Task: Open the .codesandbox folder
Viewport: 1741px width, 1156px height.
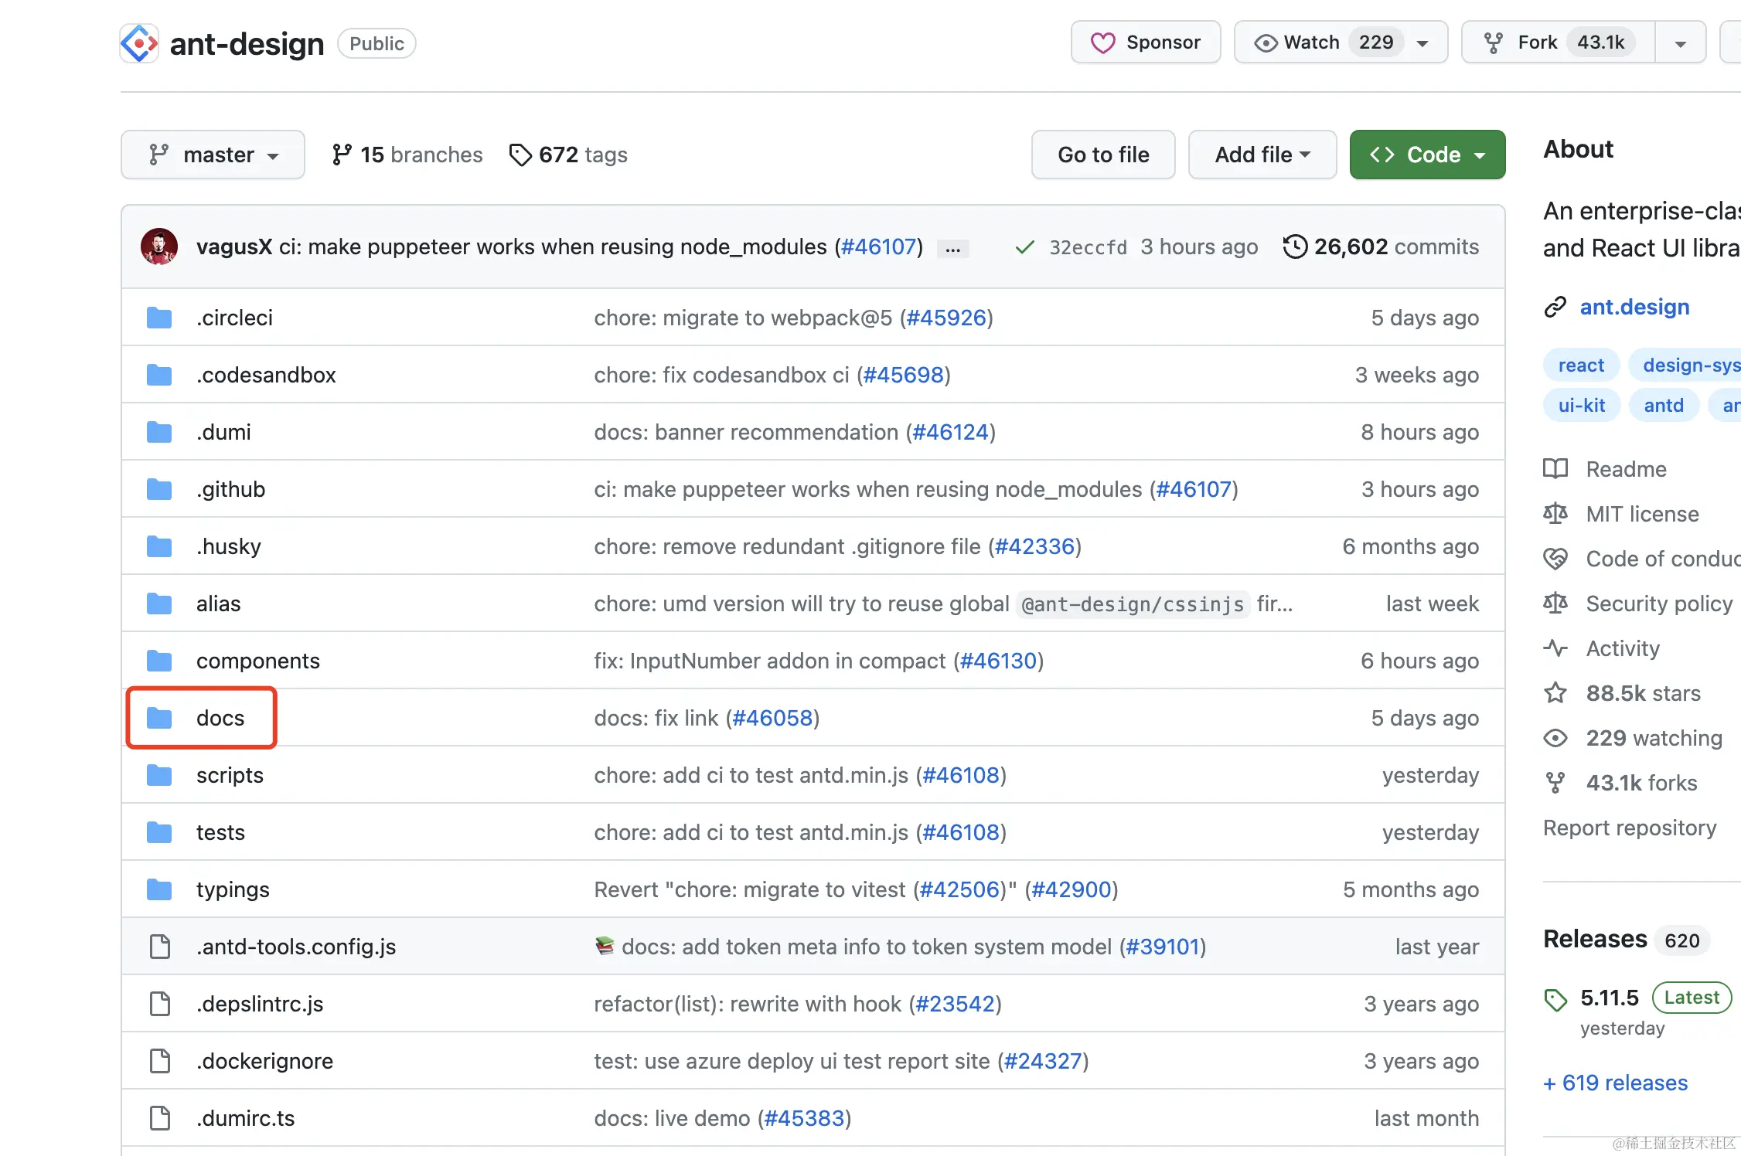Action: point(266,375)
